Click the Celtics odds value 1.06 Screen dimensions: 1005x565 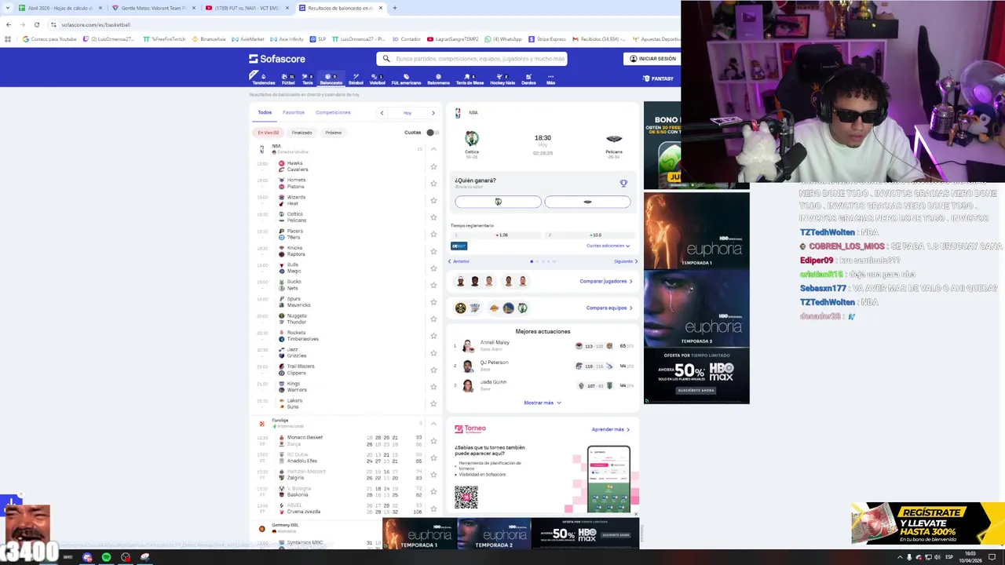501,235
